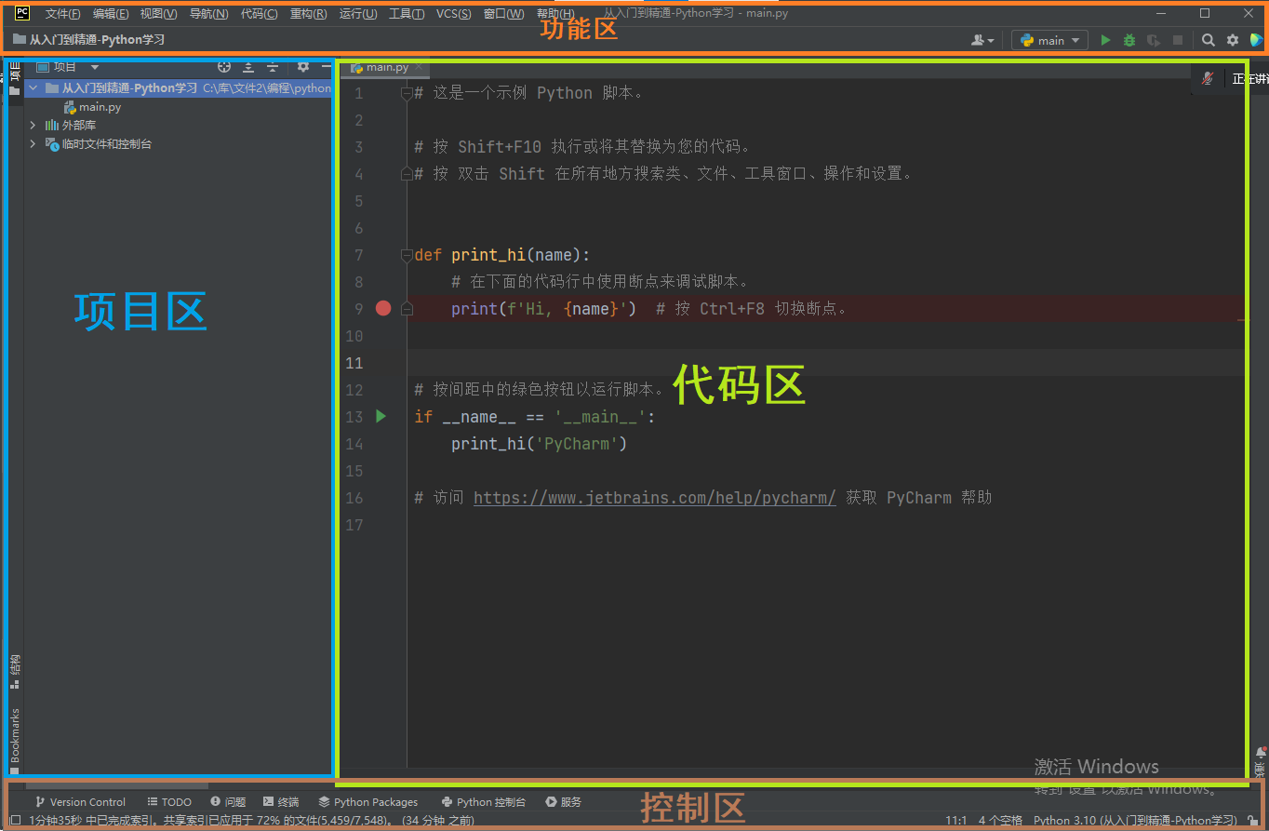Toggle fold end marker on line 9
The width and height of the screenshot is (1269, 831).
click(406, 309)
